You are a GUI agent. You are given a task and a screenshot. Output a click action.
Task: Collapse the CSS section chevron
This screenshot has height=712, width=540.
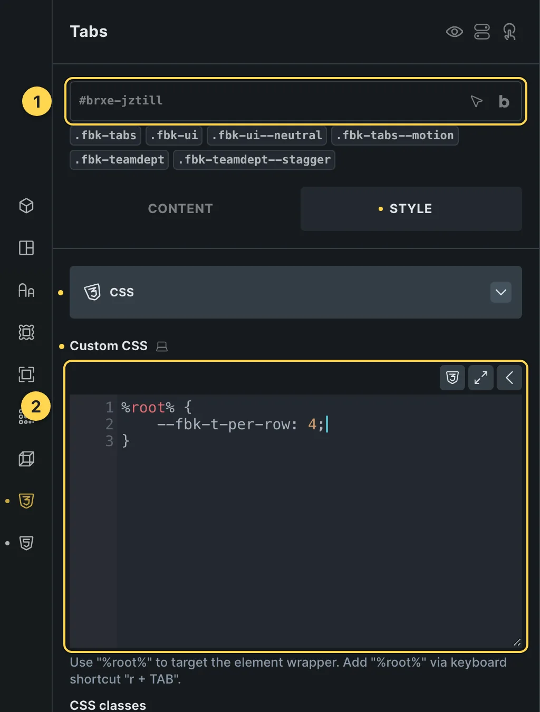coord(501,292)
